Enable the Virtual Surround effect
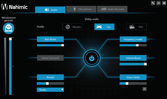Image resolution: width=167 pixels, height=99 pixels. 50,58
